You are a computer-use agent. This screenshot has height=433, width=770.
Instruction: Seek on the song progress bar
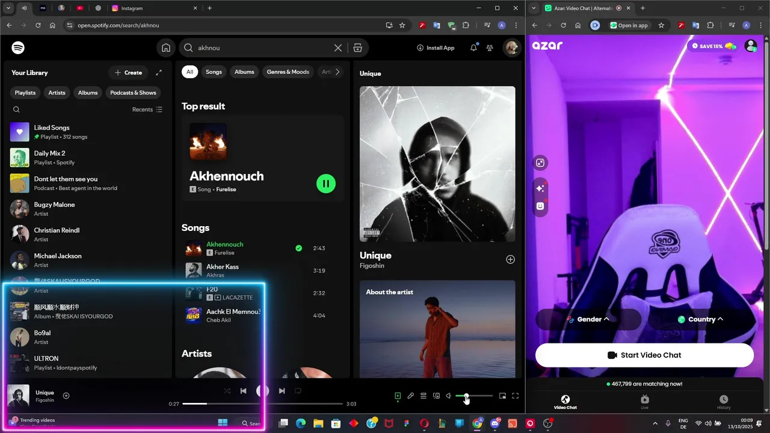pos(262,404)
